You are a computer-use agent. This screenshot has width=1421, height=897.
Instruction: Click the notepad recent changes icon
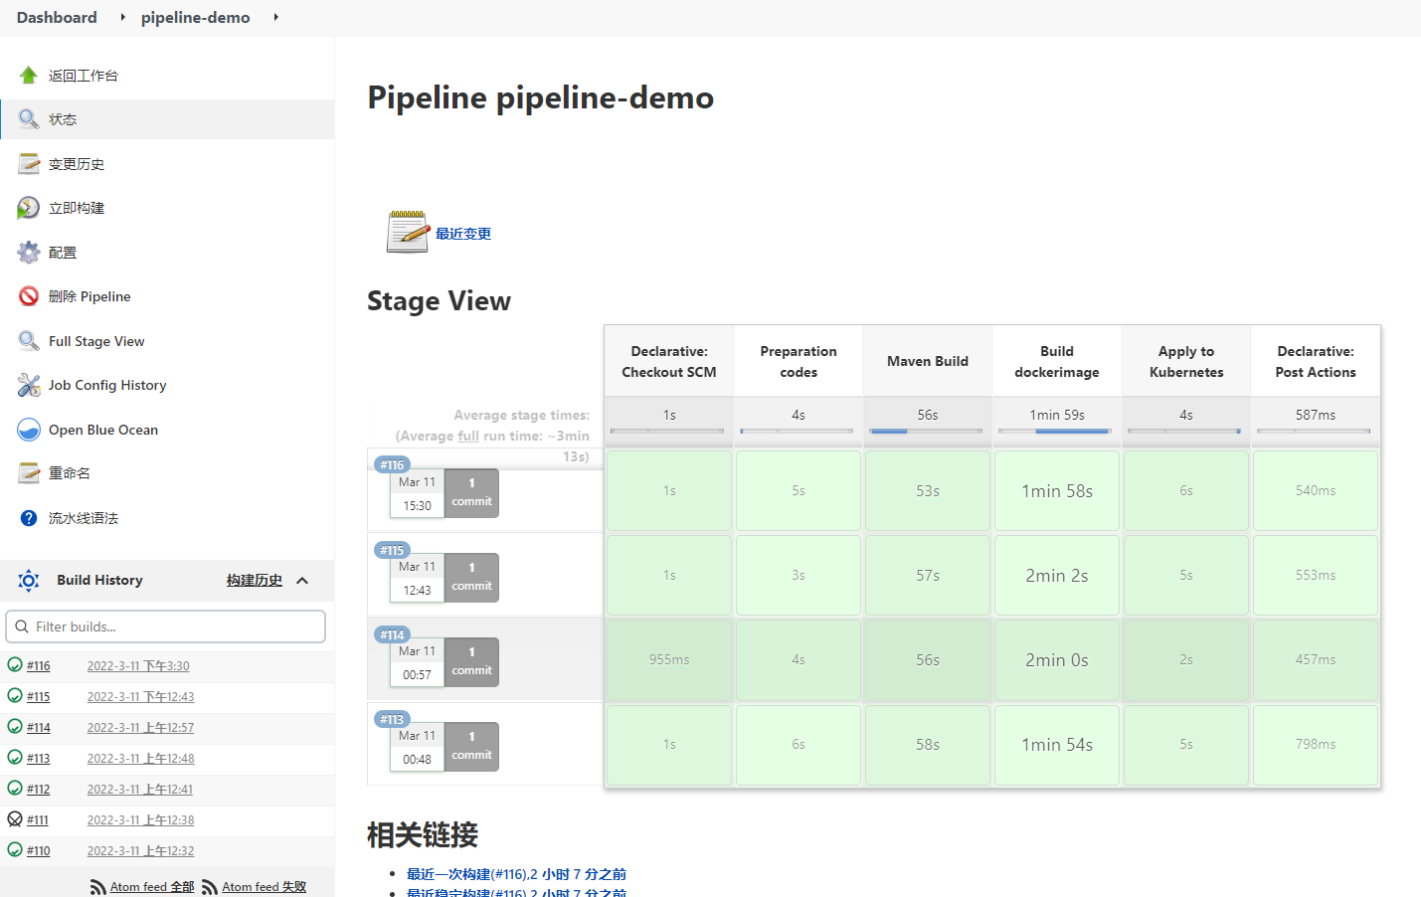pos(408,232)
